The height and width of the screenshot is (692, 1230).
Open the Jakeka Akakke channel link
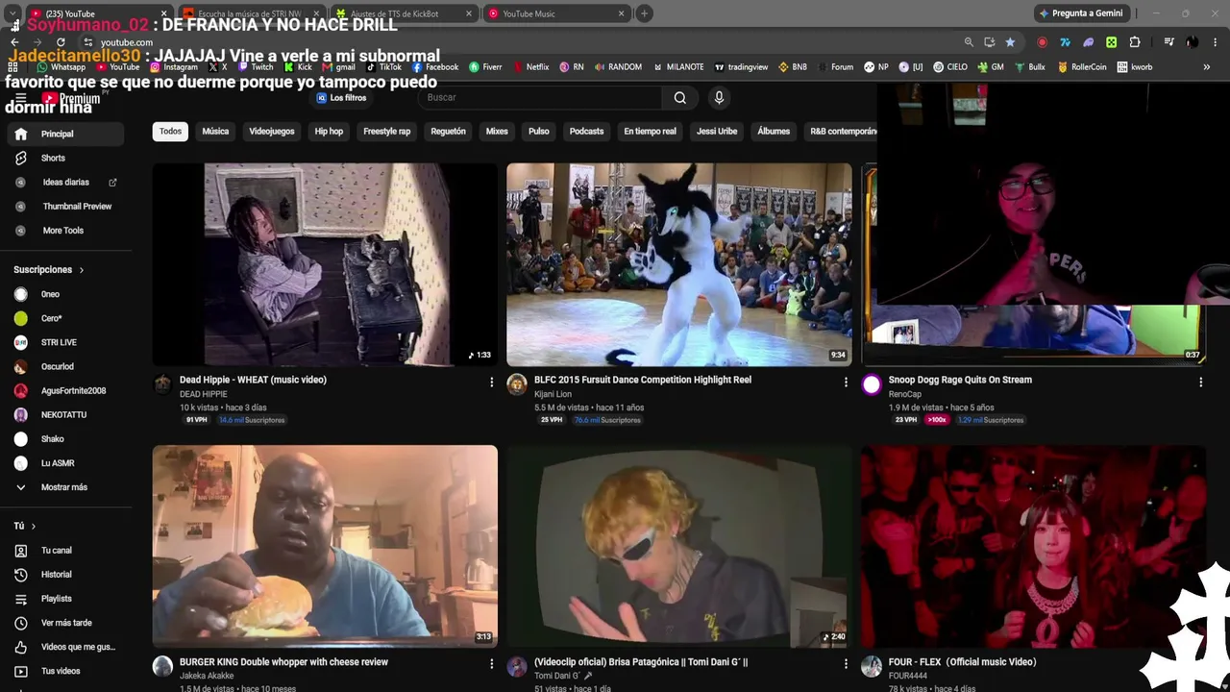[207, 676]
